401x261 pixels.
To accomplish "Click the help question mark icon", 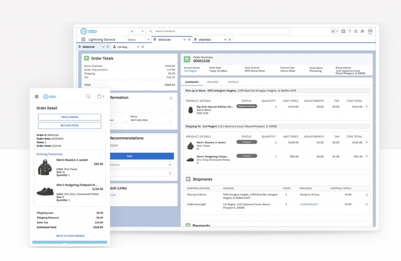I will point(349,31).
